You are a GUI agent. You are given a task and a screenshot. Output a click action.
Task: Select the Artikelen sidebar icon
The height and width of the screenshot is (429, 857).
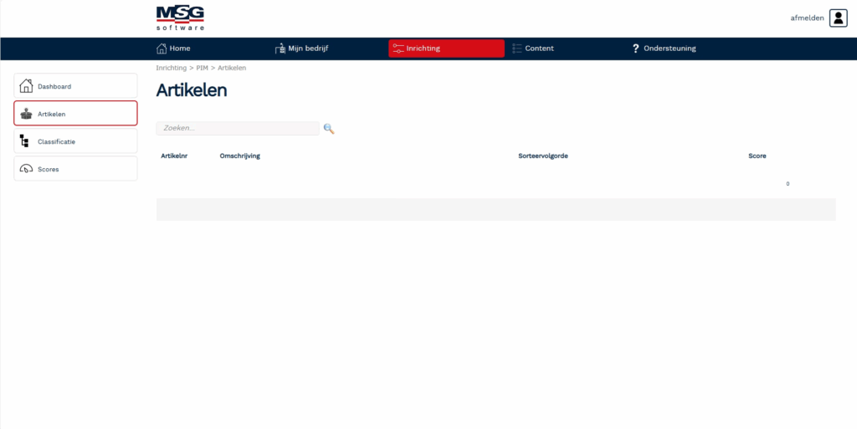[x=26, y=114]
